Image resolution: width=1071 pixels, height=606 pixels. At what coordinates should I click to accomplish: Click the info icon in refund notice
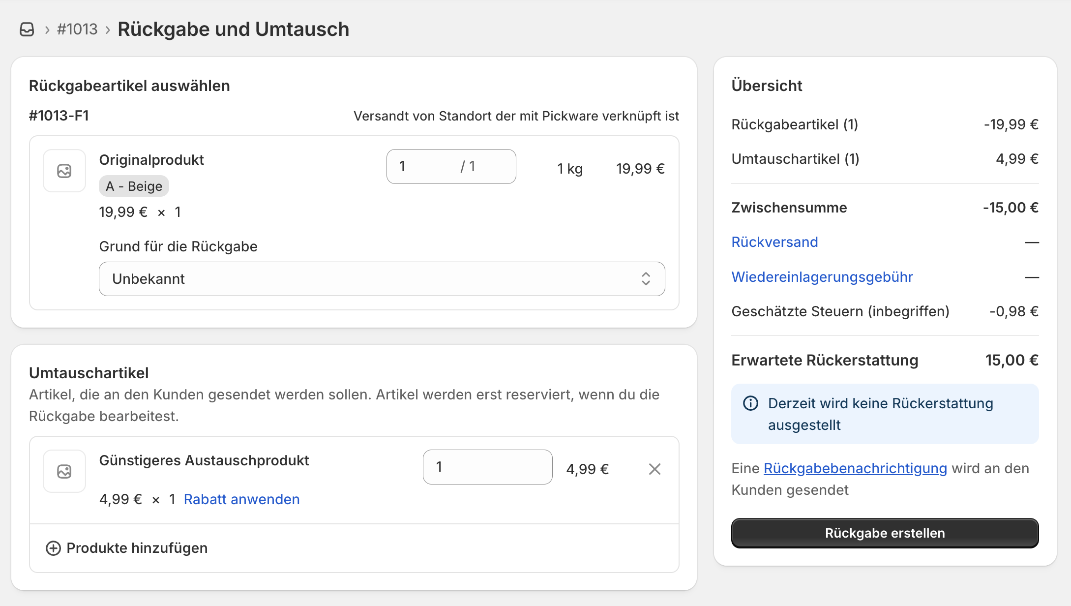point(750,403)
